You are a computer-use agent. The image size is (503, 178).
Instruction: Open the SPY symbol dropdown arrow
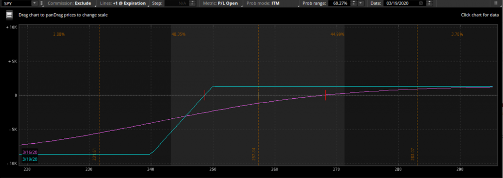tap(34, 3)
